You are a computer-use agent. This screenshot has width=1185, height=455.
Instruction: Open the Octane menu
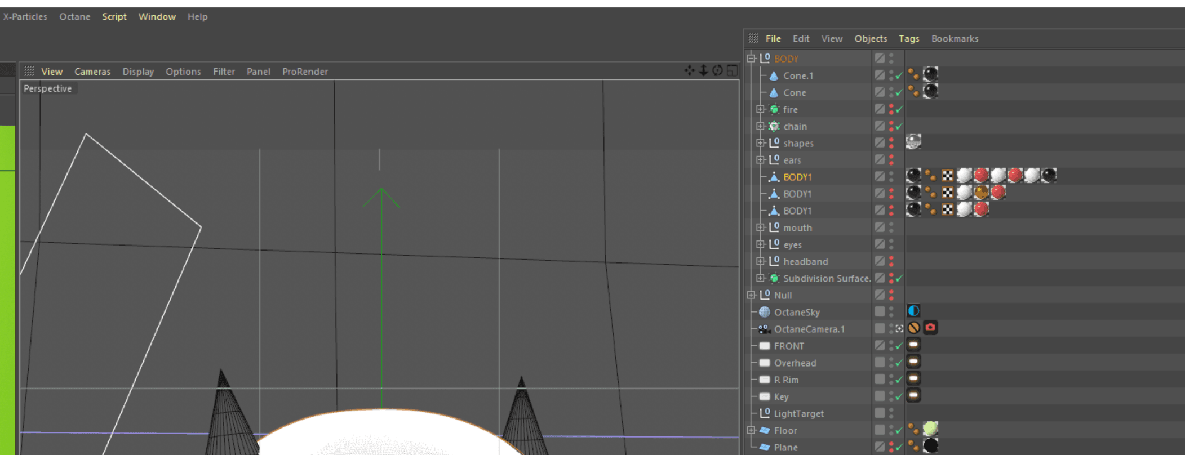[74, 17]
